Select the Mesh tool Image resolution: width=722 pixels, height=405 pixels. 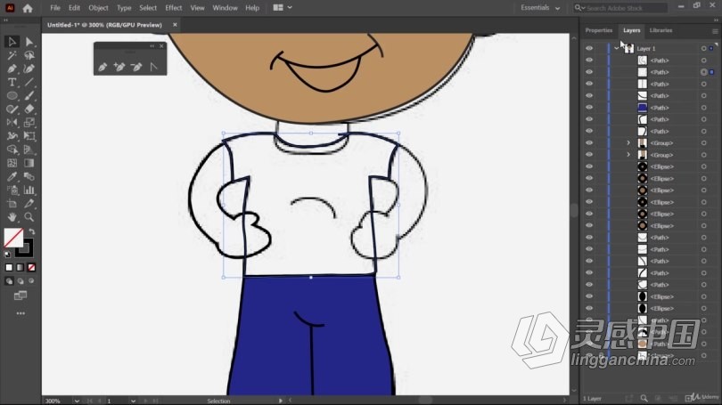(12, 163)
